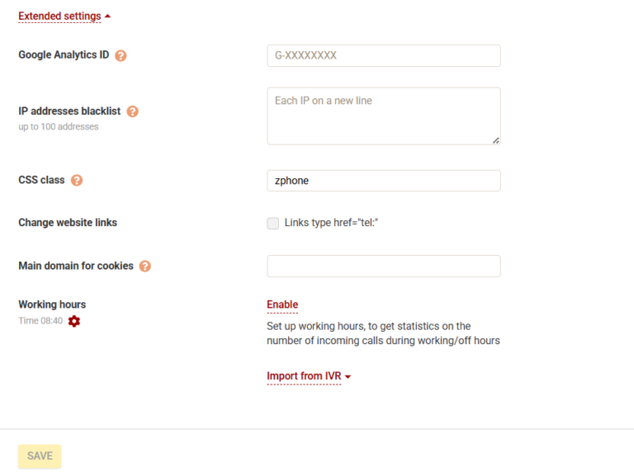This screenshot has height=472, width=634.
Task: Click the Enable working hours link
Action: point(282,304)
